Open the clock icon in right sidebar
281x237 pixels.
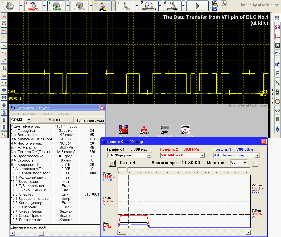[x=277, y=101]
